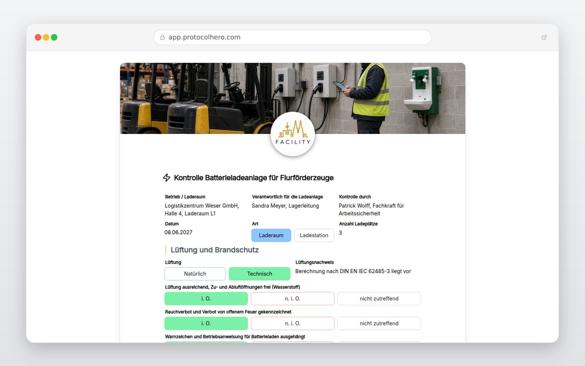
Task: Choose Natürlich for Lüftung
Action: (195, 274)
